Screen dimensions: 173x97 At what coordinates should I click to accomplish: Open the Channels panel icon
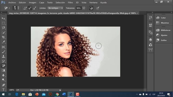(x=151, y=45)
